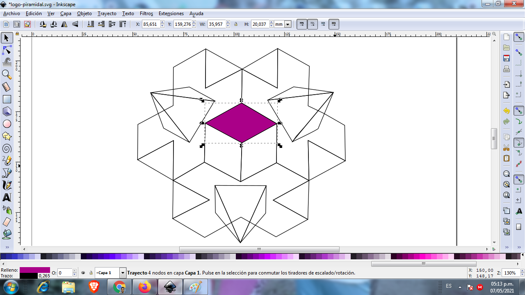
Task: Click Rotate 90 degrees counter-clockwise icon
Action: point(43,24)
